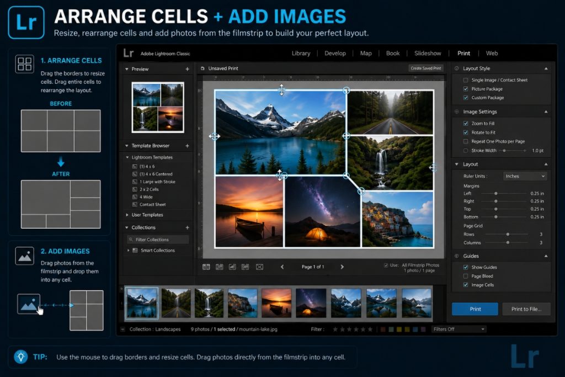565x377 pixels.
Task: Collapse the Preview panel triangle
Action: click(x=126, y=69)
